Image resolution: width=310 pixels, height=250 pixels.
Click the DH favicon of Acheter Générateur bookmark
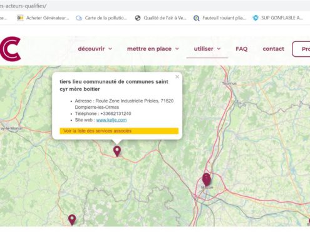[x=20, y=18]
